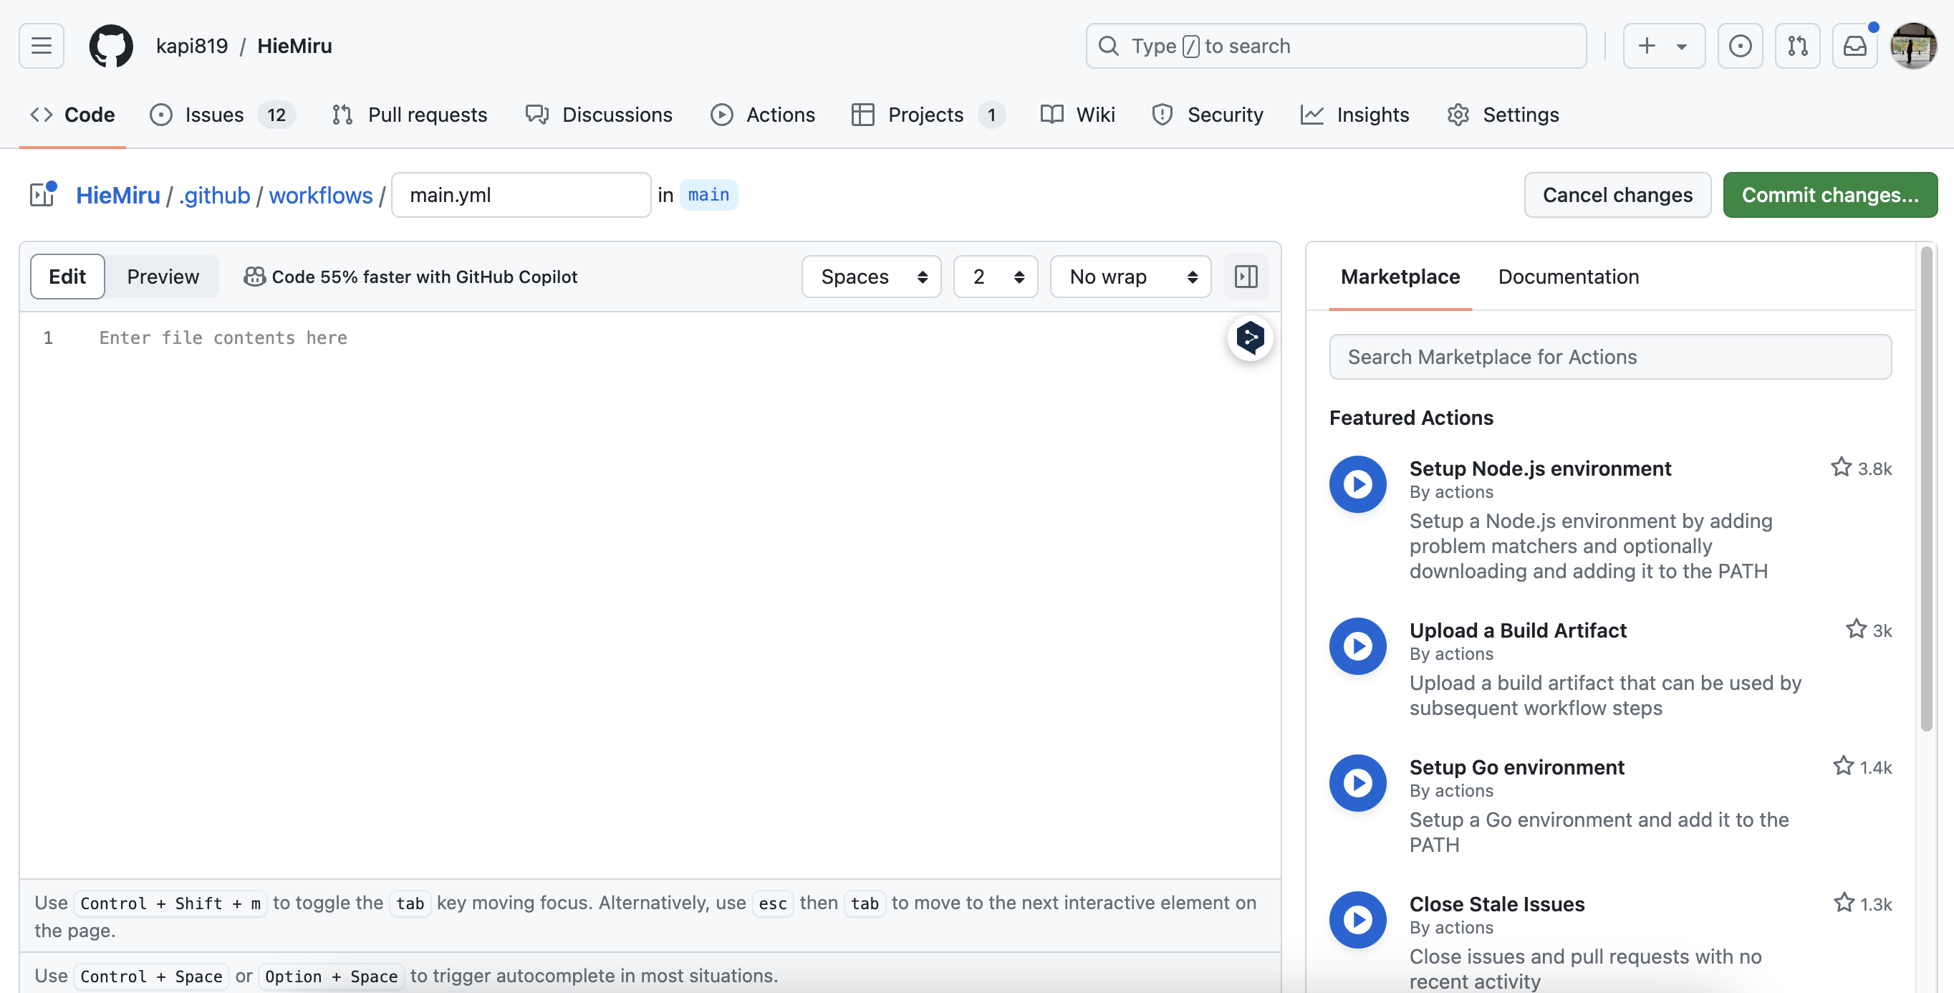1954x993 pixels.
Task: Click the Copilot extension icon in editor
Action: [x=1250, y=338]
